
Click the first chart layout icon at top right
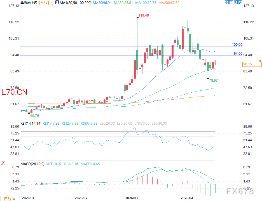click(x=227, y=3)
